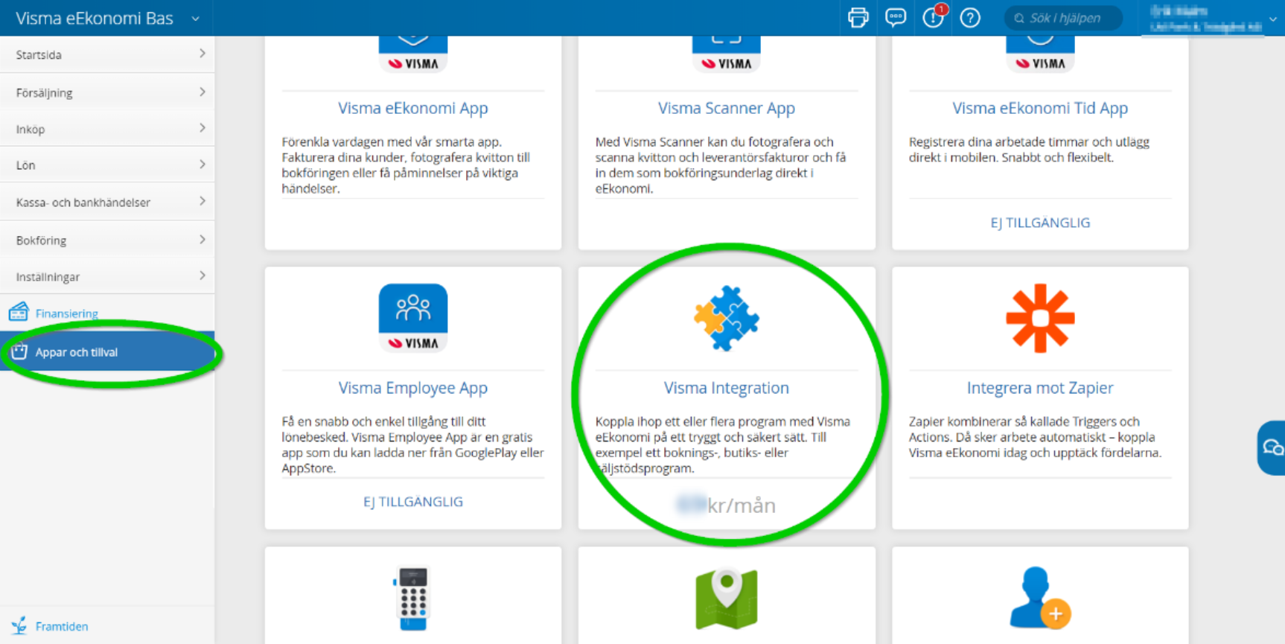Open the Lön menu item
Viewport: 1285px width, 644px height.
(107, 165)
